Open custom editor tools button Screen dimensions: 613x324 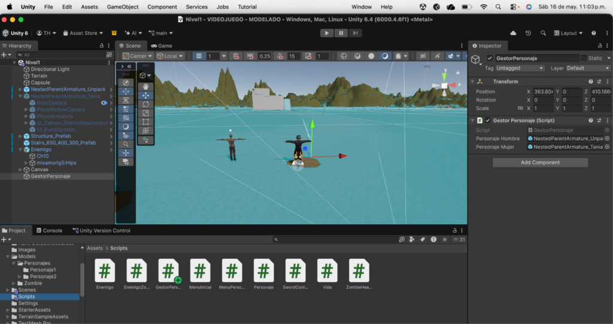tap(146, 140)
